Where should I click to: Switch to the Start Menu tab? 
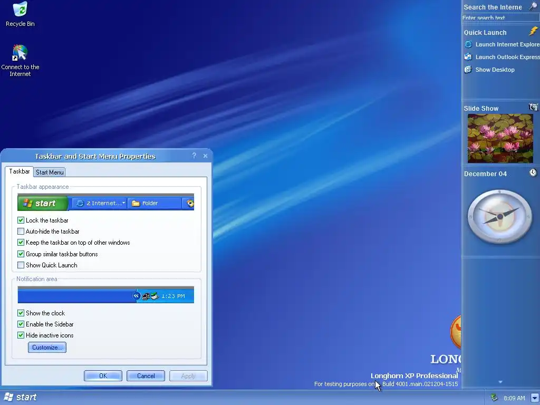(x=50, y=172)
